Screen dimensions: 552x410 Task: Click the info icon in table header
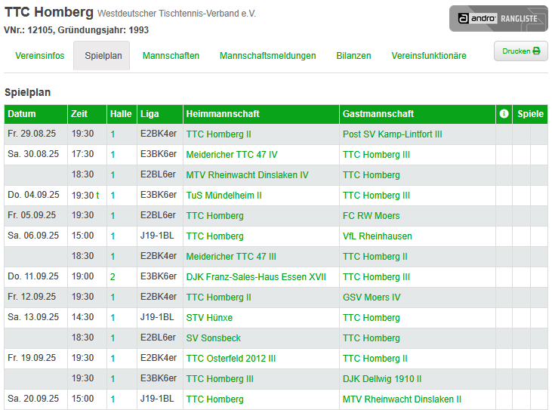point(504,114)
